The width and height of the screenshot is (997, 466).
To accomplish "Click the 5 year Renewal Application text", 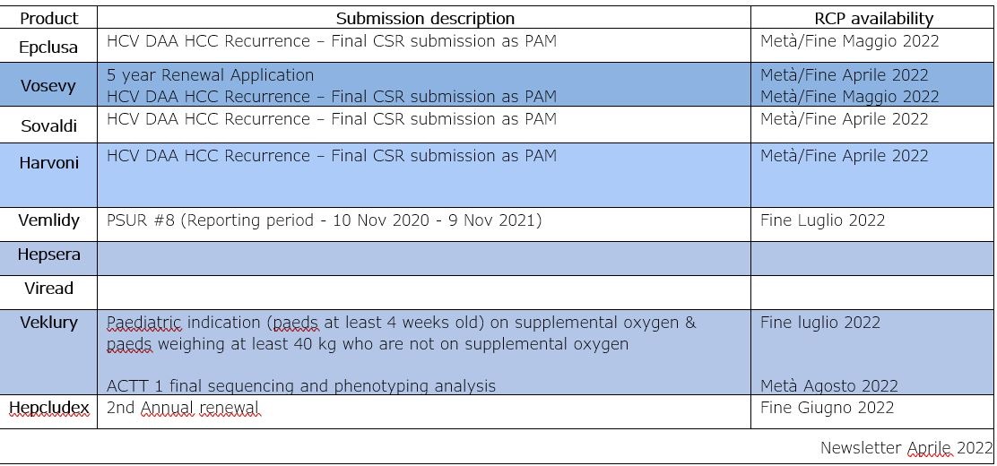I will [x=211, y=75].
